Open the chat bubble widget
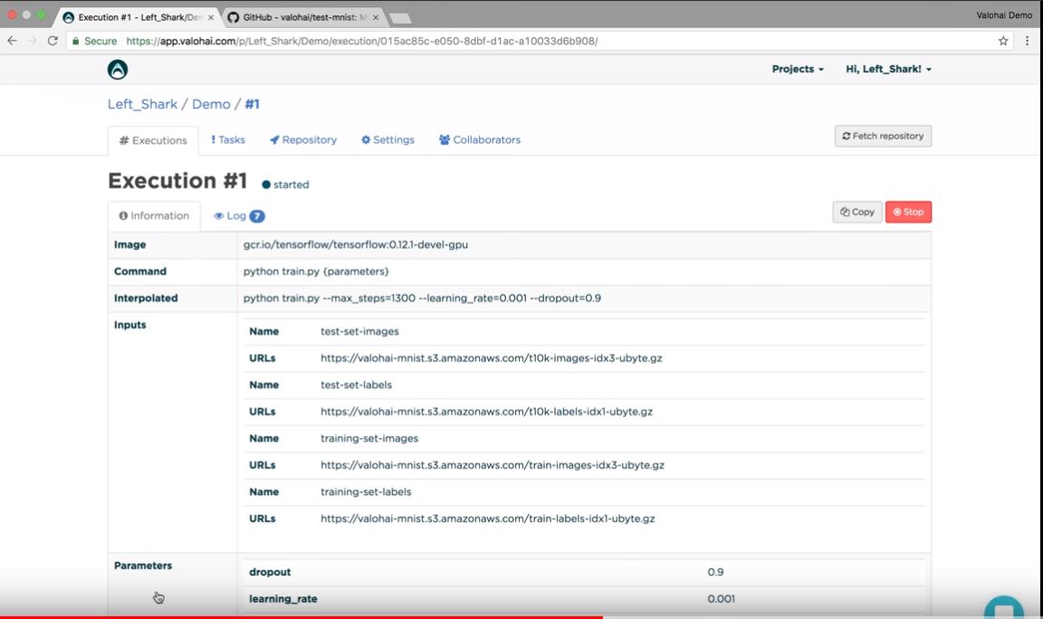The image size is (1043, 619). pyautogui.click(x=1004, y=608)
